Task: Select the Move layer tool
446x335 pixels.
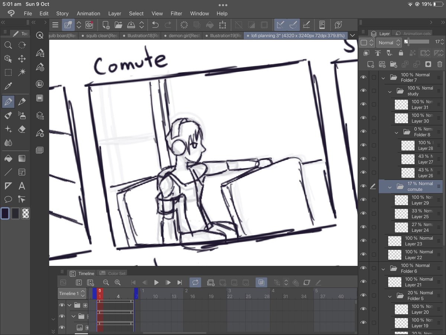Action: pyautogui.click(x=22, y=59)
